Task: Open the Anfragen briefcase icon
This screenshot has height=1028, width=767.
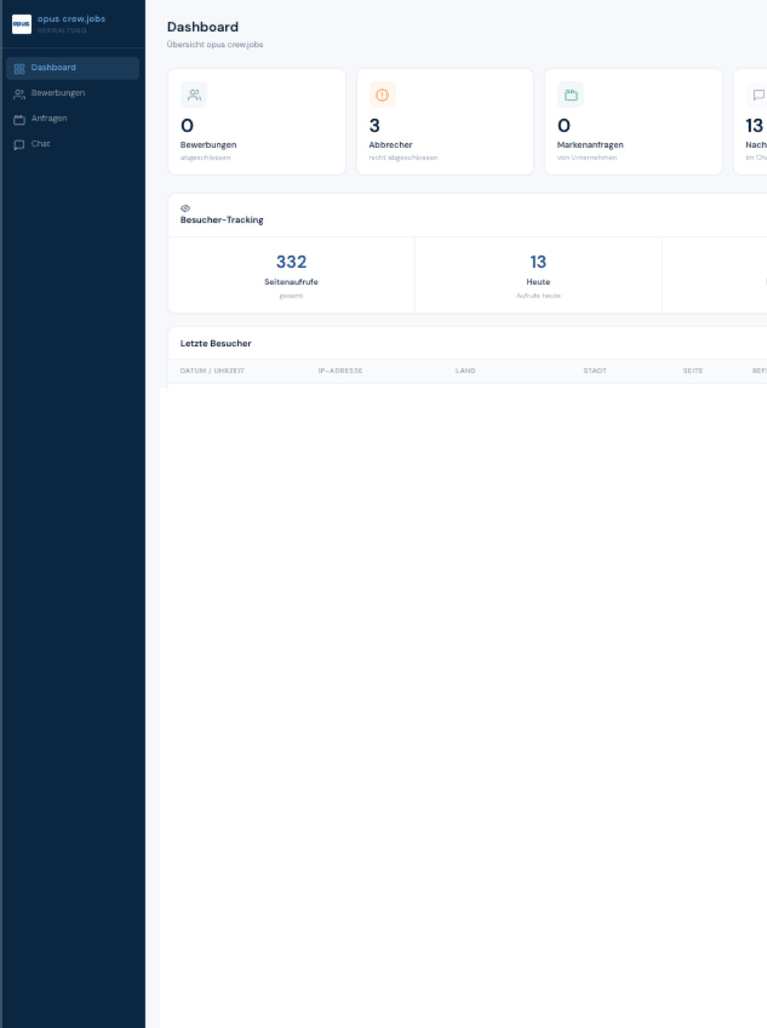Action: pyautogui.click(x=19, y=118)
